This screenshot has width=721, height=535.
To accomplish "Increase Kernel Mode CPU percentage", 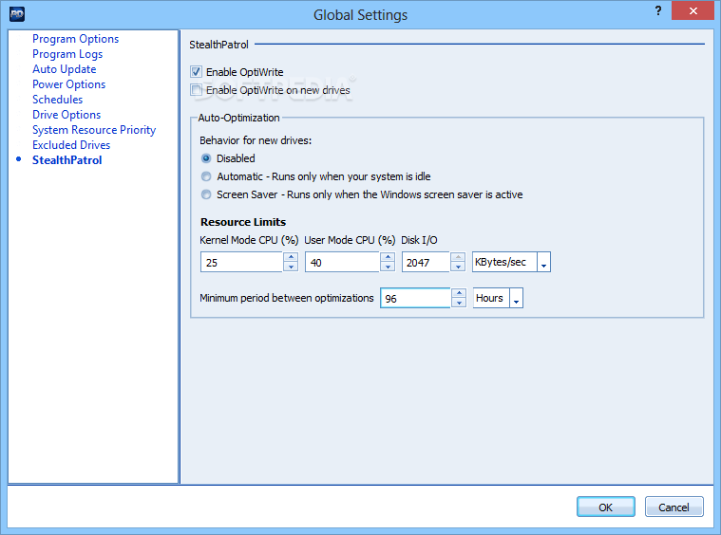I will click(291, 257).
